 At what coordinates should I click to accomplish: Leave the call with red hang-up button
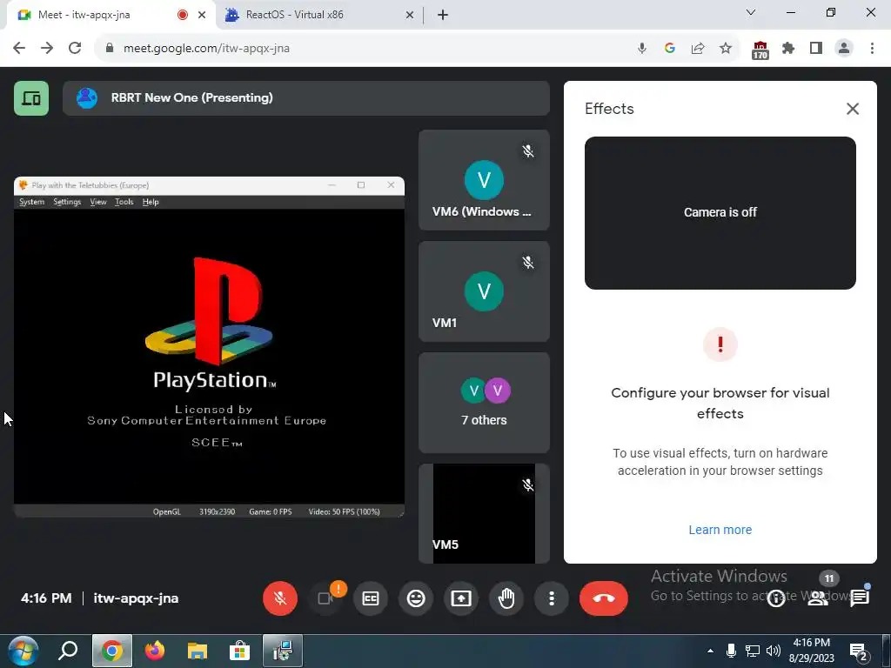604,598
